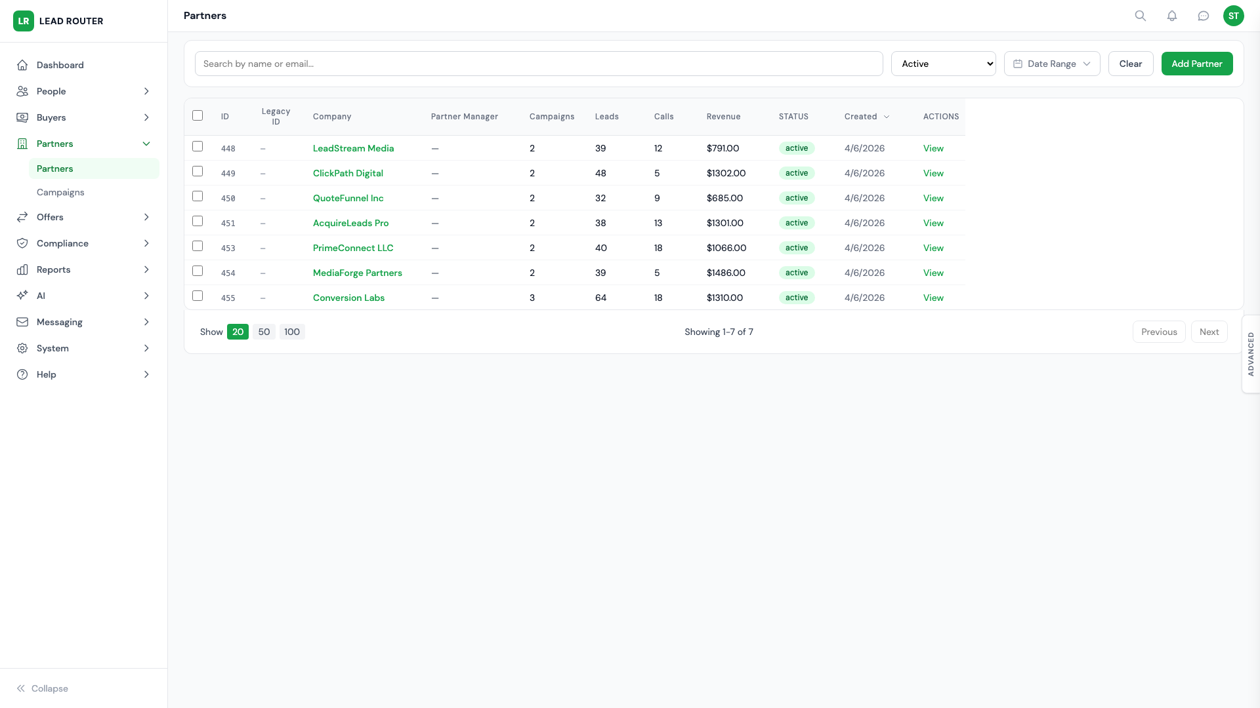Screen dimensions: 1260x708
Task: Click the Add Partner button
Action: click(1196, 64)
